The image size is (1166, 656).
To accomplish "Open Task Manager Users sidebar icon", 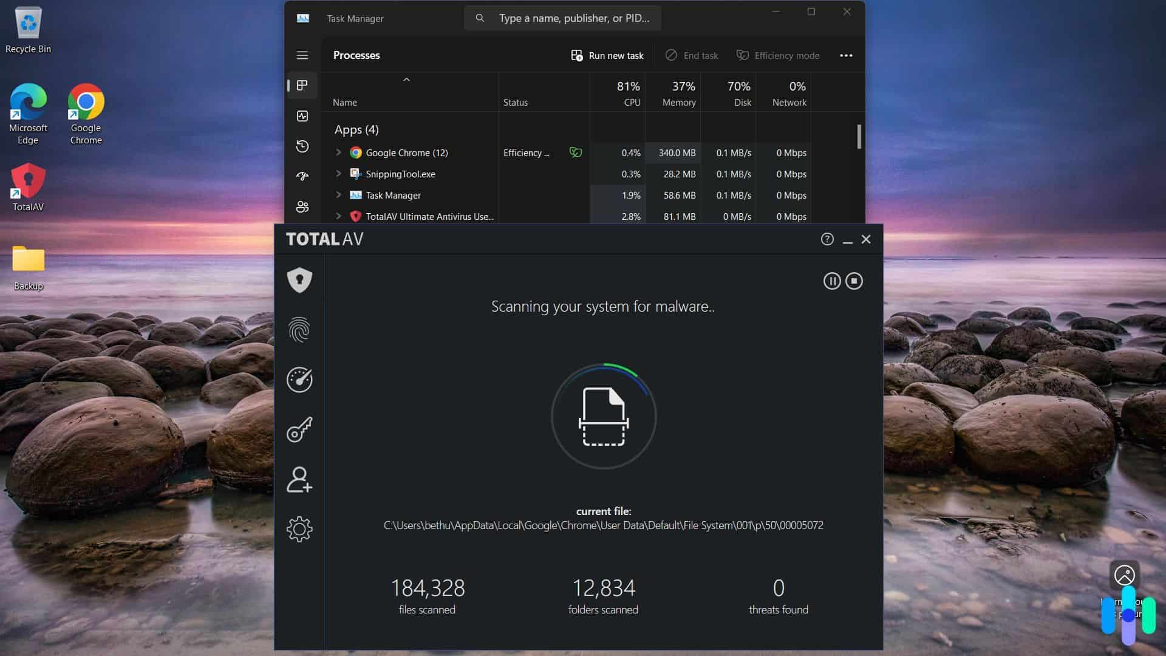I will (x=302, y=207).
